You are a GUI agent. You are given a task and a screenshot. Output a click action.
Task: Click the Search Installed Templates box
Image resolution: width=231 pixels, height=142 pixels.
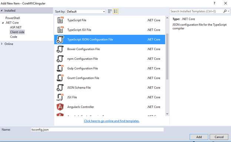(196, 11)
